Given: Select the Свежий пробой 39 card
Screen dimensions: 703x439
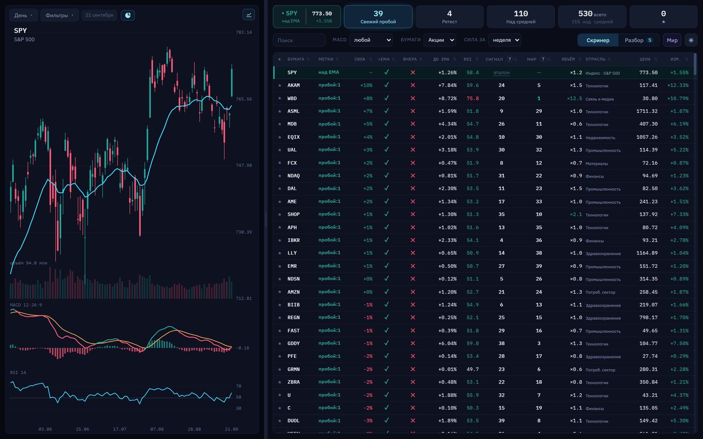Looking at the screenshot, I should coord(378,17).
